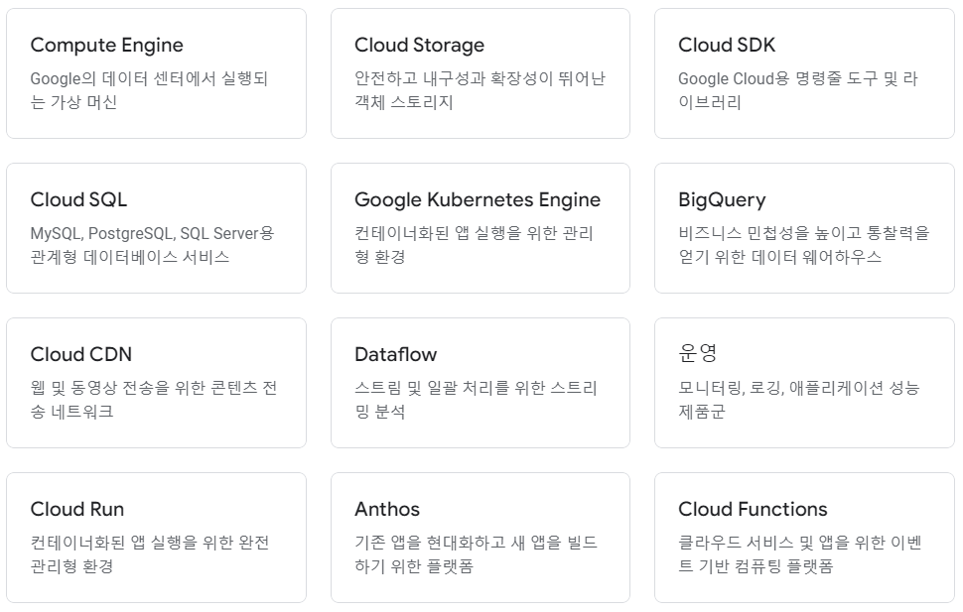This screenshot has height=612, width=963.
Task: Open the Cloud Run card
Action: [156, 537]
